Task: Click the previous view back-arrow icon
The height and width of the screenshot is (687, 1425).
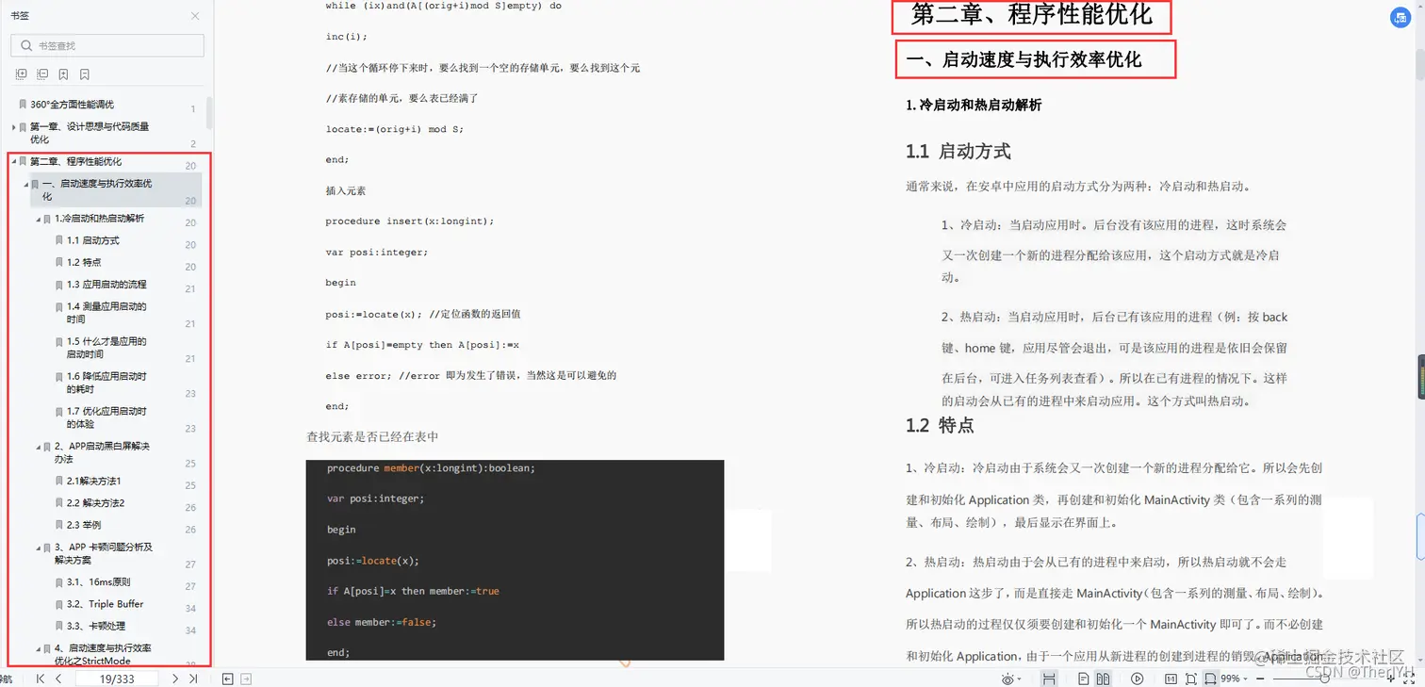Action: click(227, 679)
